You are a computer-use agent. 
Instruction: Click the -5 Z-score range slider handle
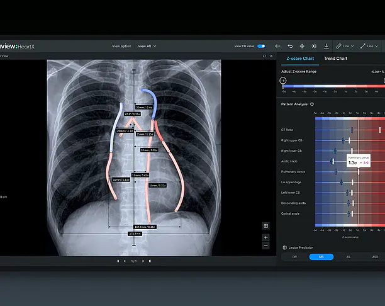click(283, 81)
